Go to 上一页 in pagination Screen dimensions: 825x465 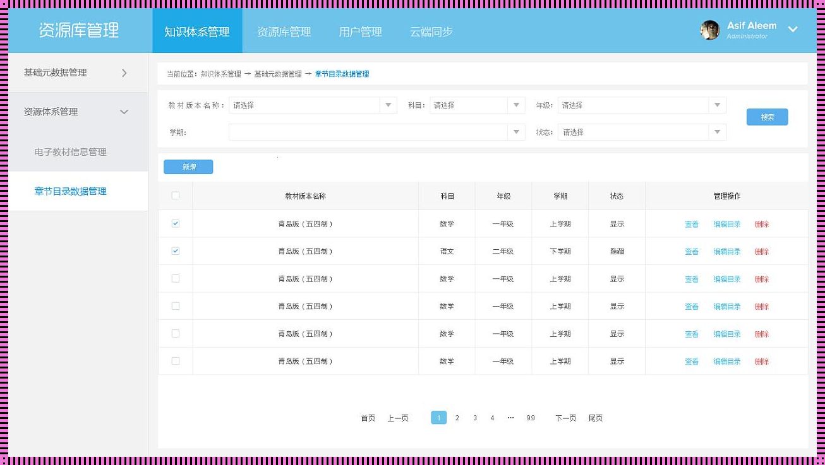398,418
